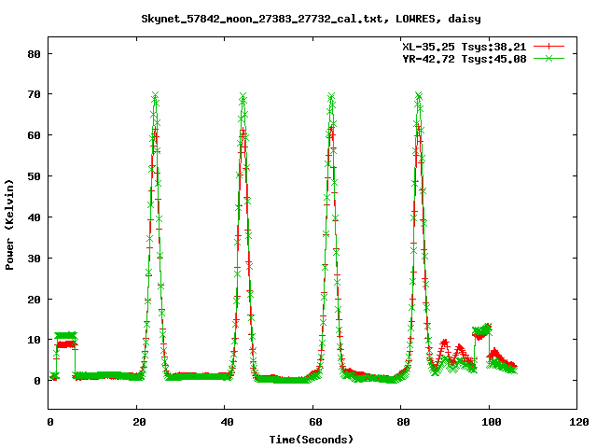This screenshot has width=597, height=448.
Task: Select the legend entry 'XL-35.25 Tsys:38.21'
Action: [465, 47]
